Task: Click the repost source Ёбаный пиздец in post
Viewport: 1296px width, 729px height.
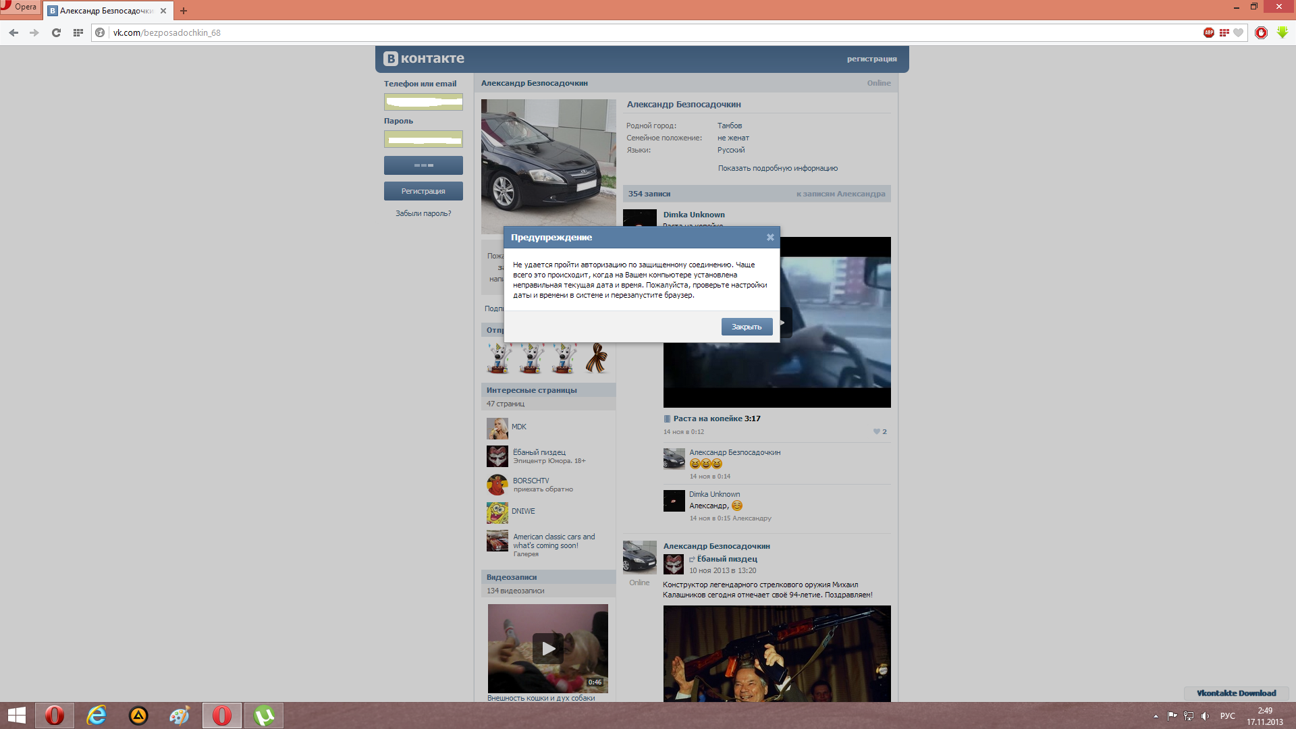Action: (727, 559)
